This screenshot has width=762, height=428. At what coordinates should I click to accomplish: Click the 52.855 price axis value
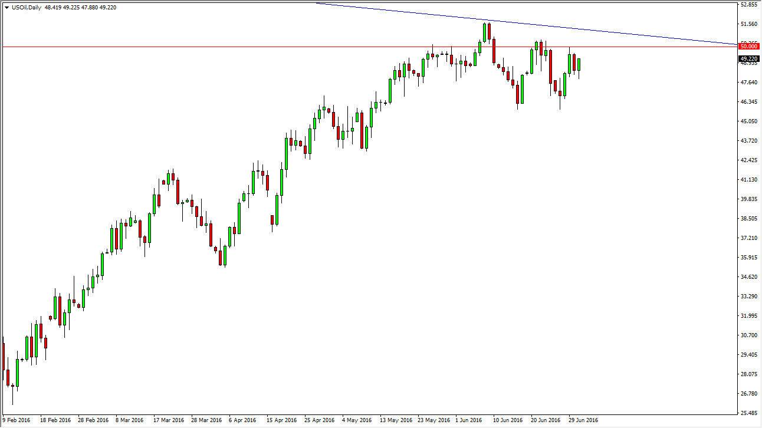pyautogui.click(x=748, y=4)
